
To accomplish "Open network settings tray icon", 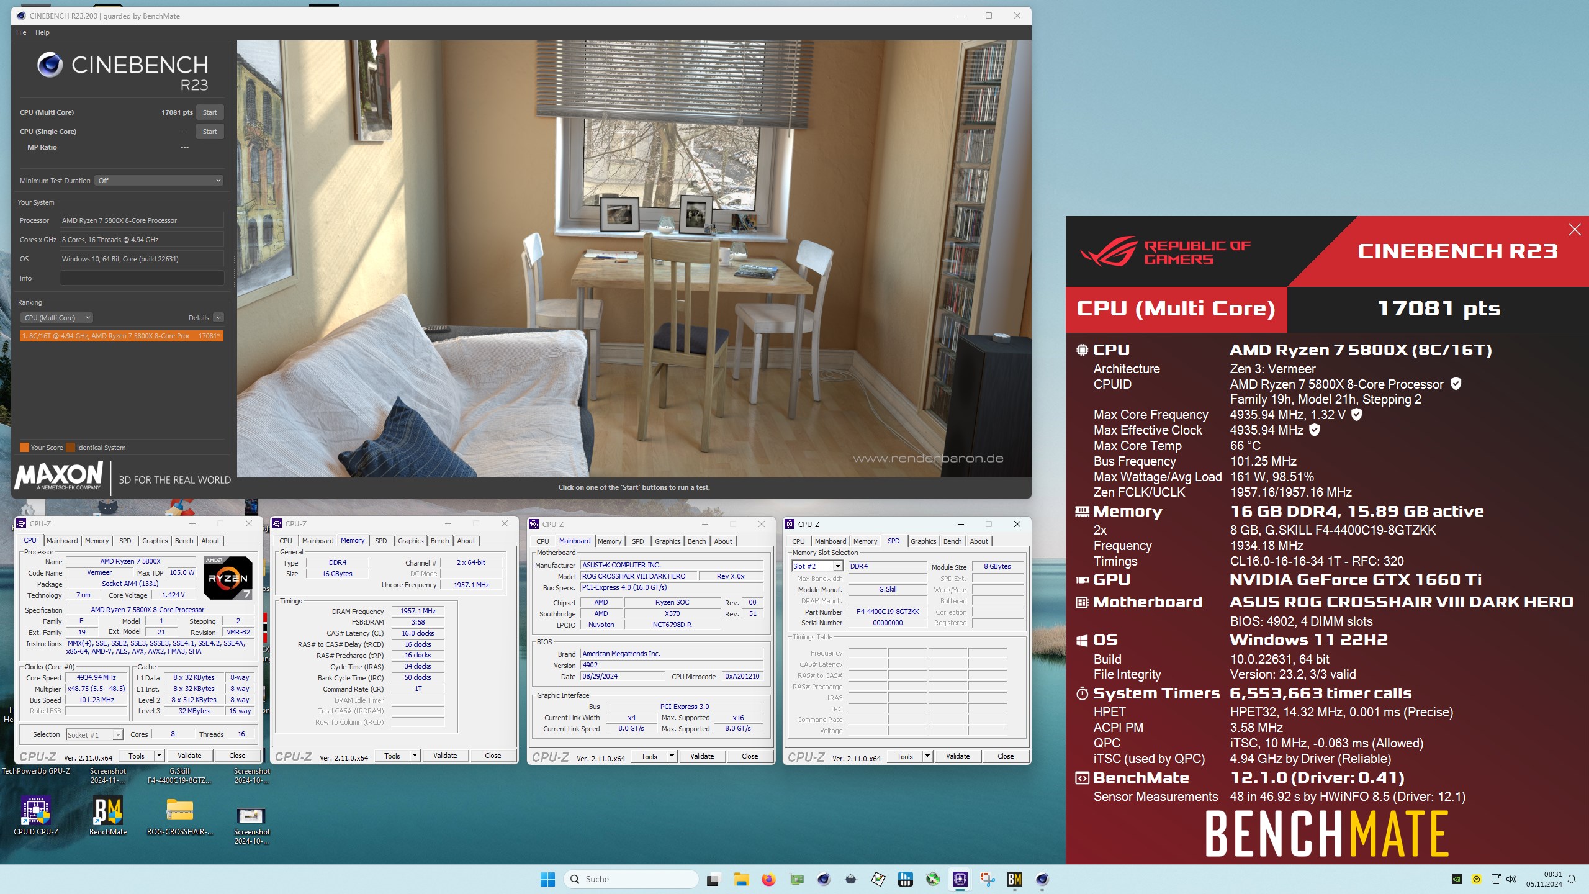I will click(x=1496, y=879).
